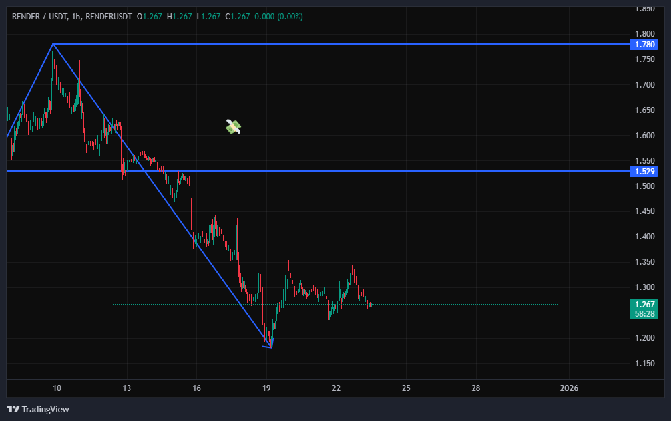This screenshot has height=421, width=671.
Task: Click the green 1.267 current price label
Action: click(x=645, y=304)
